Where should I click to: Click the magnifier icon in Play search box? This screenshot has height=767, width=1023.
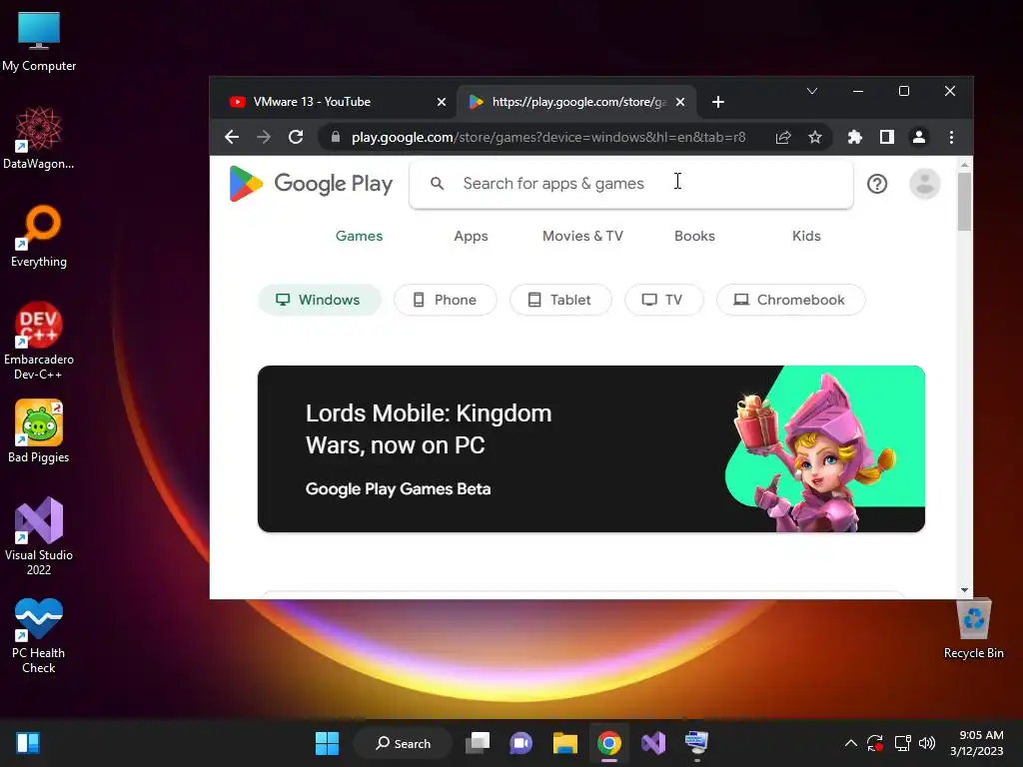[x=438, y=184]
